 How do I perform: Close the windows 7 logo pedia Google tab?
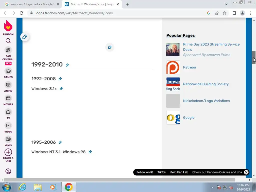(58, 4)
